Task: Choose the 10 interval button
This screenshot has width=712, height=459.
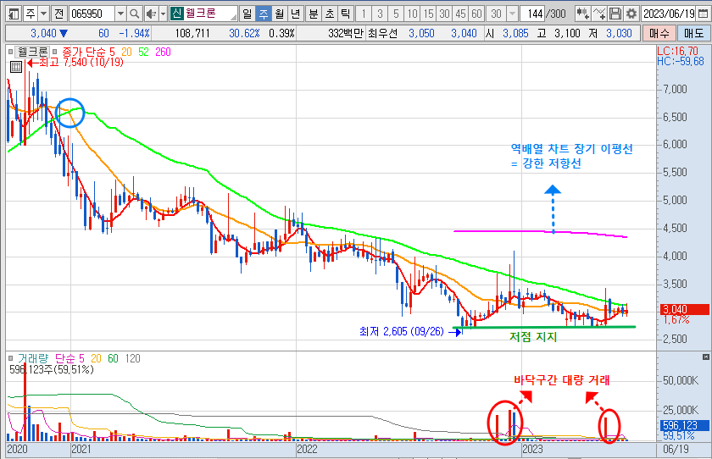Action: (412, 14)
